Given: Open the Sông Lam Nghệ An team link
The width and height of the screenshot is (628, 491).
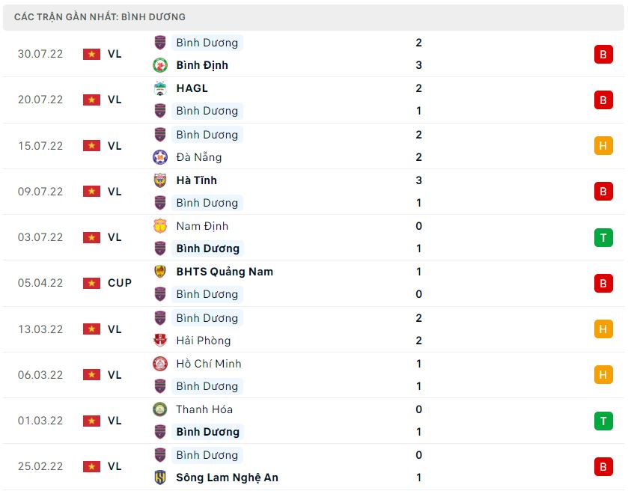Looking at the screenshot, I should (227, 478).
